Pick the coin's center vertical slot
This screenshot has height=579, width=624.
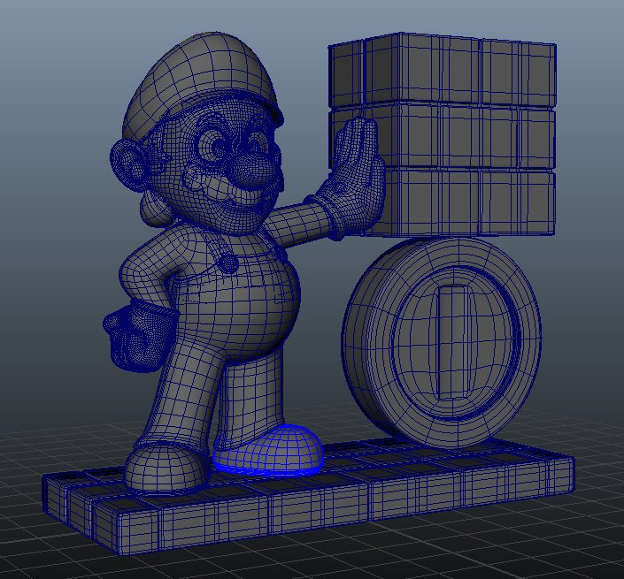(x=453, y=343)
